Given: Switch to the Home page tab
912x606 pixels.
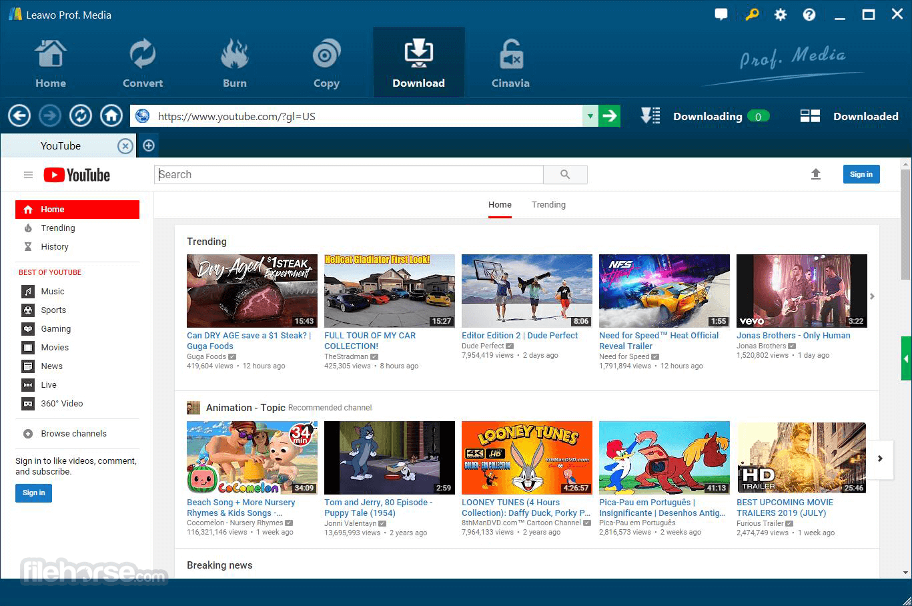Looking at the screenshot, I should [x=500, y=205].
